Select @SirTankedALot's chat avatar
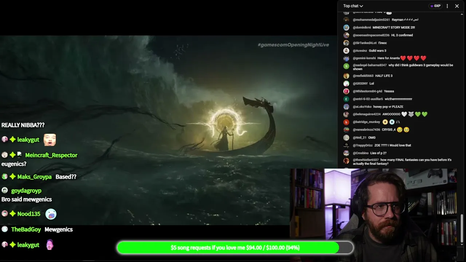 tap(346, 43)
